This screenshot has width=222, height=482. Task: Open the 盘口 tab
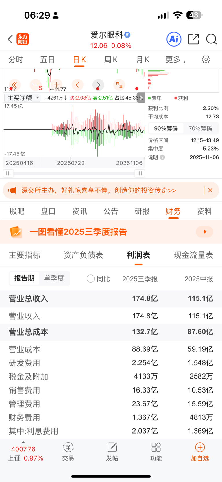48,211
